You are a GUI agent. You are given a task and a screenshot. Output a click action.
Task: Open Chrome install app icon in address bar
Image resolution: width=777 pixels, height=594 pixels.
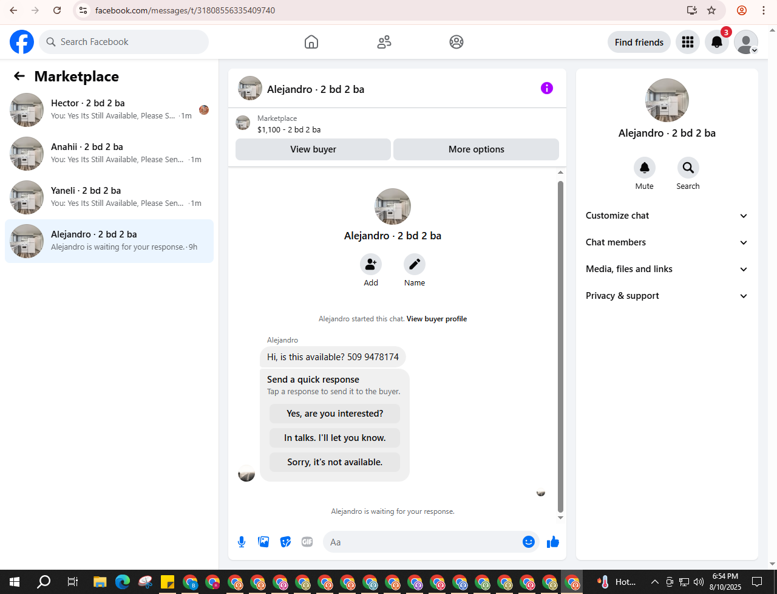point(691,10)
